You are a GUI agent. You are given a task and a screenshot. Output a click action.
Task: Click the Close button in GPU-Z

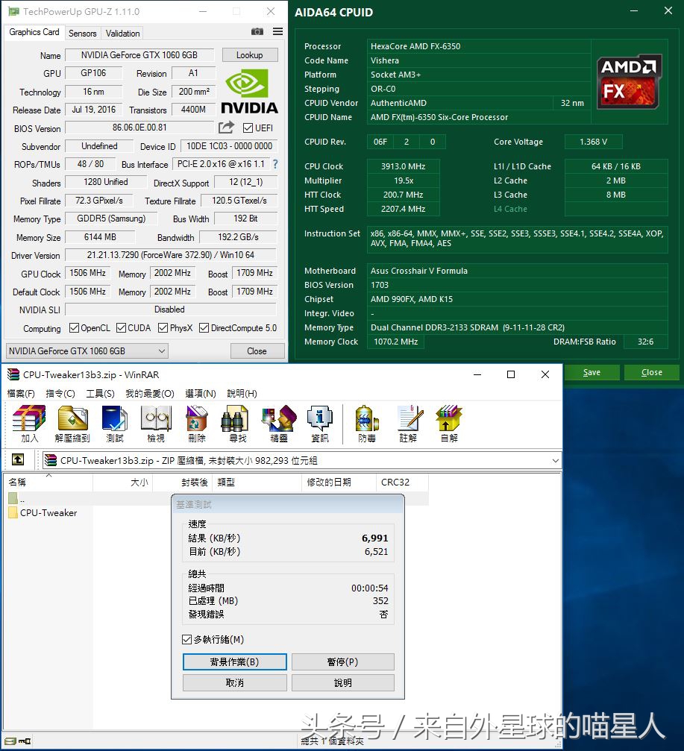pyautogui.click(x=257, y=351)
